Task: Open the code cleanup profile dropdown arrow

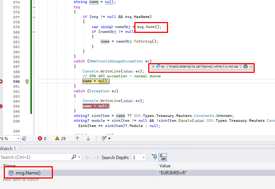Action: [110, 139]
